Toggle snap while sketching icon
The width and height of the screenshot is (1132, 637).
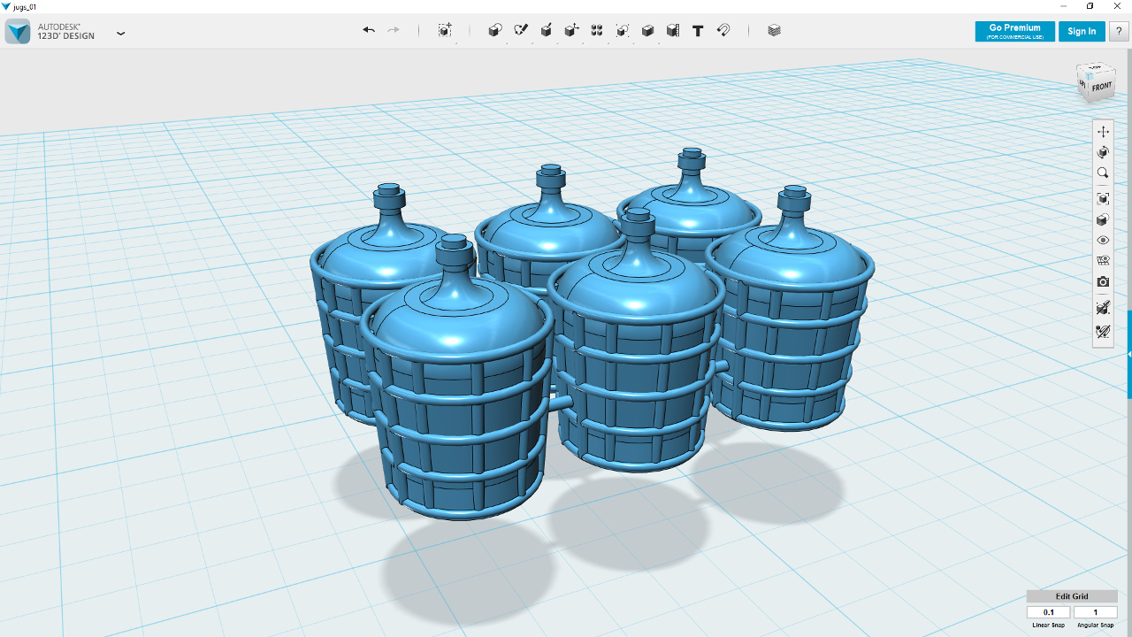[x=1103, y=308]
